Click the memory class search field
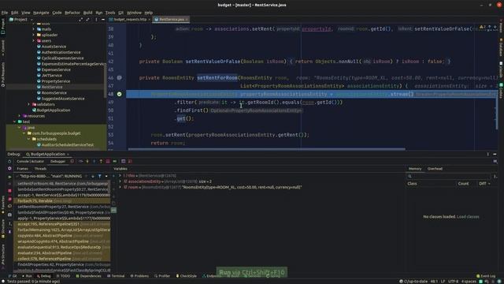 click(x=448, y=176)
